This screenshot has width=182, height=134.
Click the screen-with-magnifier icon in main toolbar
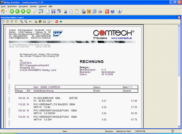[41, 11]
